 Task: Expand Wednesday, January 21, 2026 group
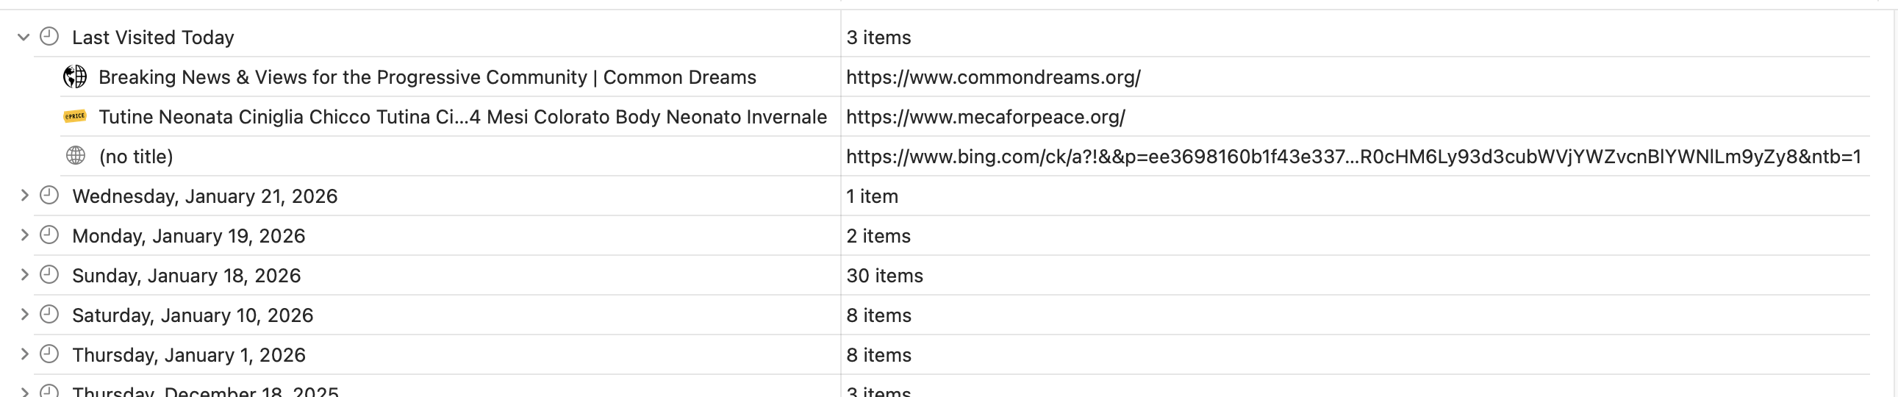coord(24,196)
